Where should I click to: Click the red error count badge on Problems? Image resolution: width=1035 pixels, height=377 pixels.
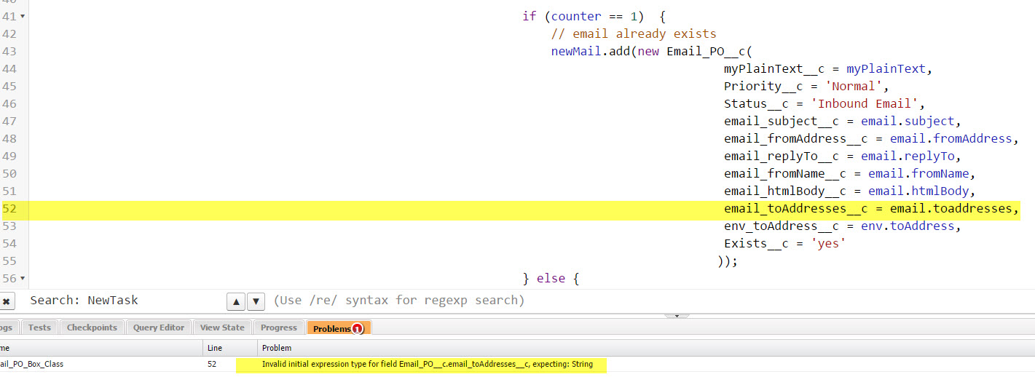point(358,329)
